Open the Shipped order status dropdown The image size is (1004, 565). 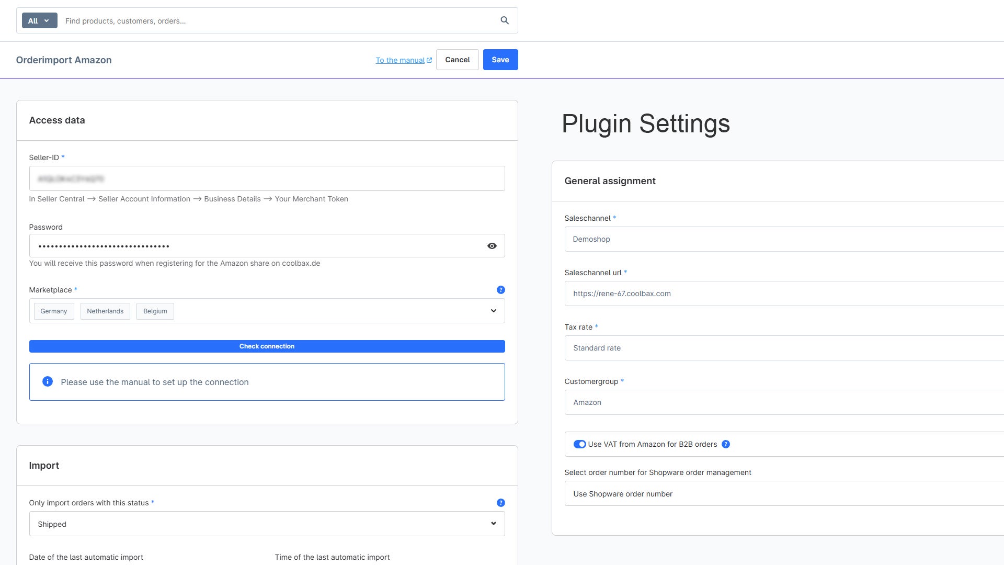click(x=267, y=524)
